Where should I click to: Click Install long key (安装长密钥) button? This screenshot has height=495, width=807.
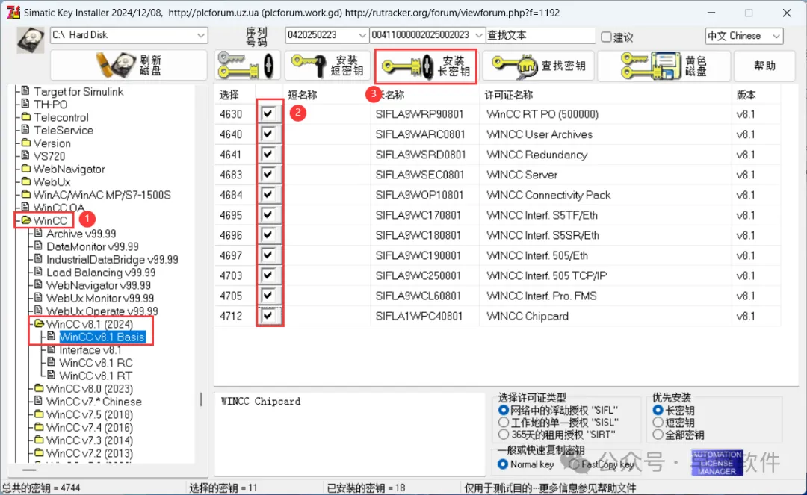tap(426, 66)
